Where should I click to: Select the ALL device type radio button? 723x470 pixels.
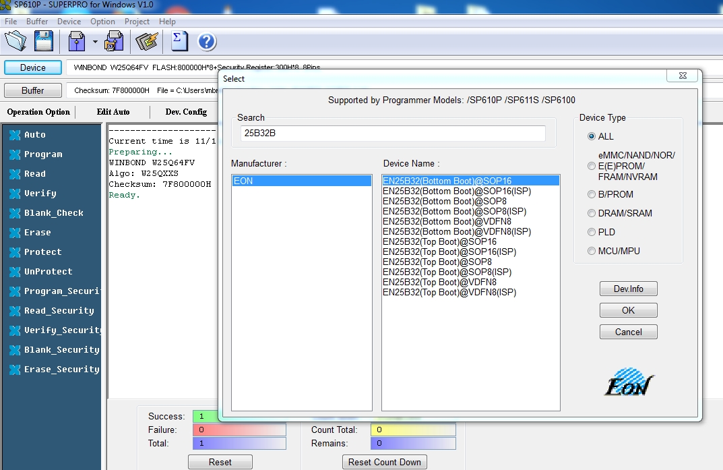tap(592, 136)
